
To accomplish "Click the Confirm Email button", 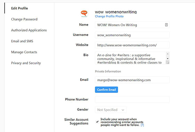I will pos(107,90).
